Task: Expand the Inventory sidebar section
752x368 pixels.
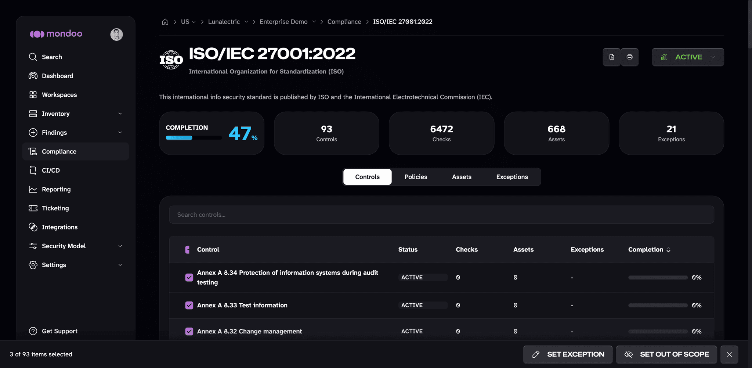Action: (x=120, y=114)
